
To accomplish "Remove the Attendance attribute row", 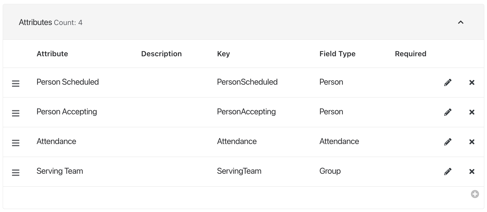I will click(x=472, y=142).
